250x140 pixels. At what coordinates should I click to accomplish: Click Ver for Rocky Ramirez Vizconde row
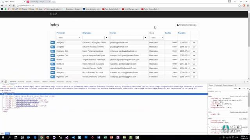coord(194,73)
